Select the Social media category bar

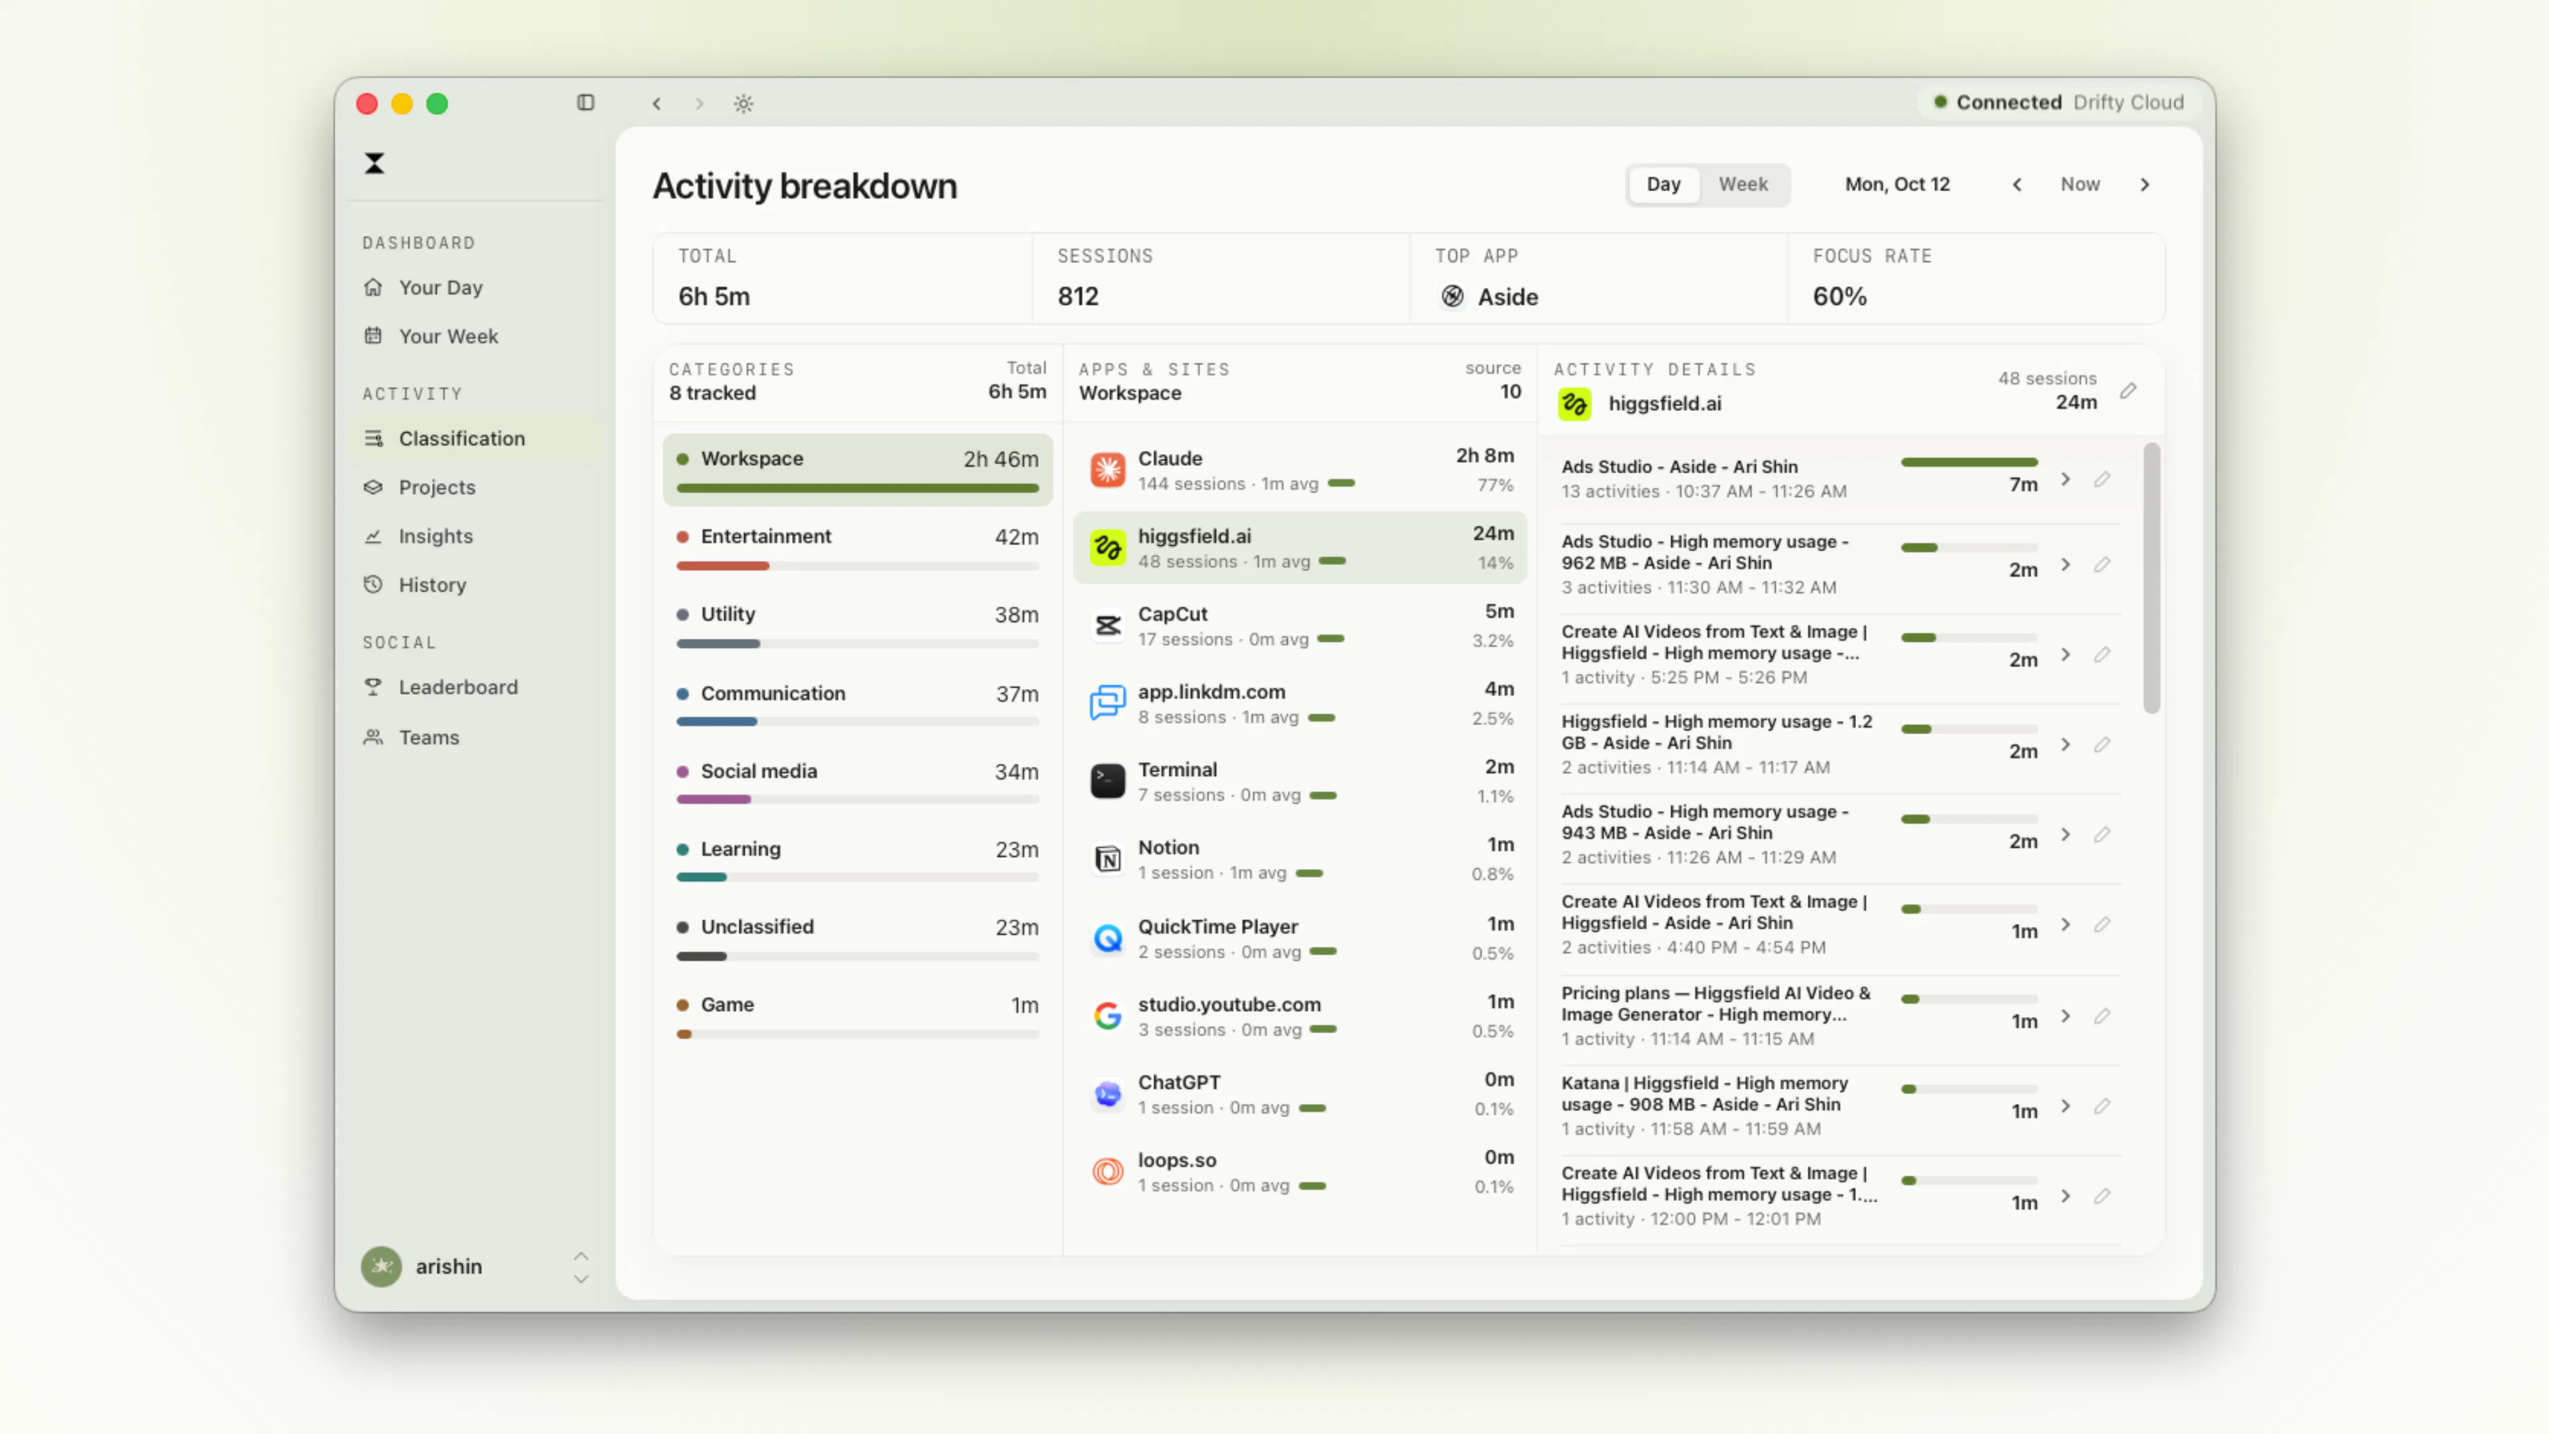[x=857, y=799]
